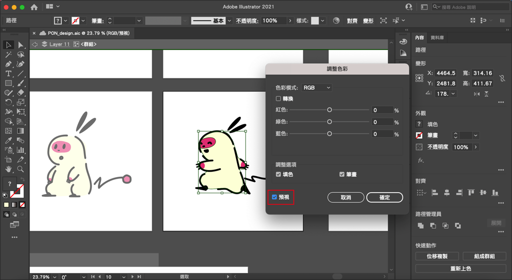
Task: Pick the Eyedropper tool
Action: pyautogui.click(x=8, y=140)
